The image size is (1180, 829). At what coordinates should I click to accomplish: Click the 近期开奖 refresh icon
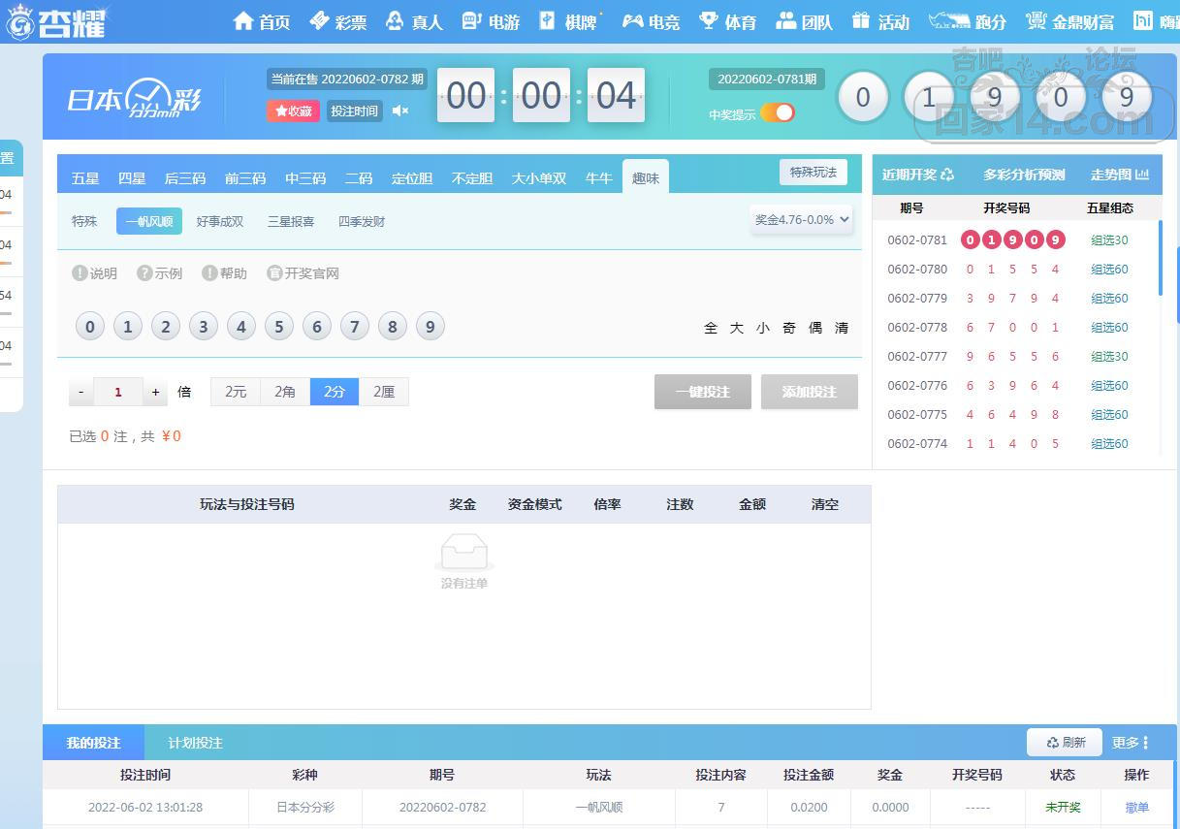click(947, 175)
